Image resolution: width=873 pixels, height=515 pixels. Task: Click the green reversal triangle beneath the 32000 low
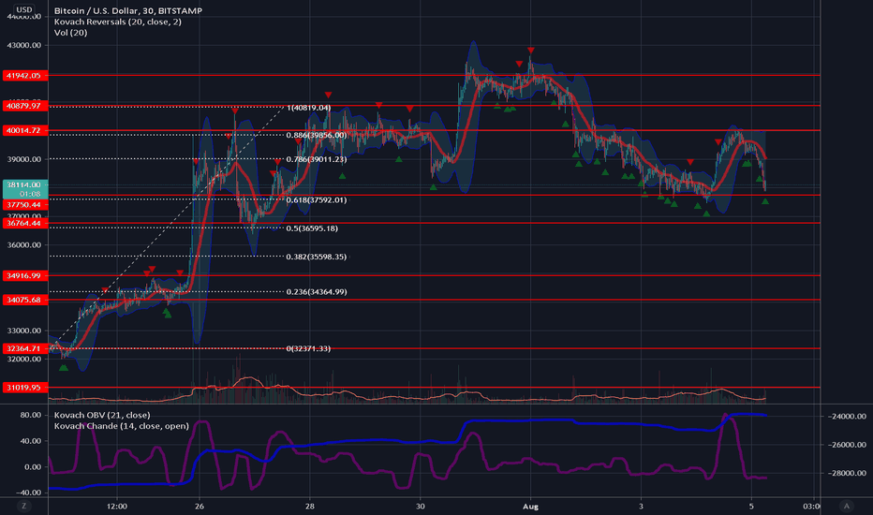pos(64,367)
